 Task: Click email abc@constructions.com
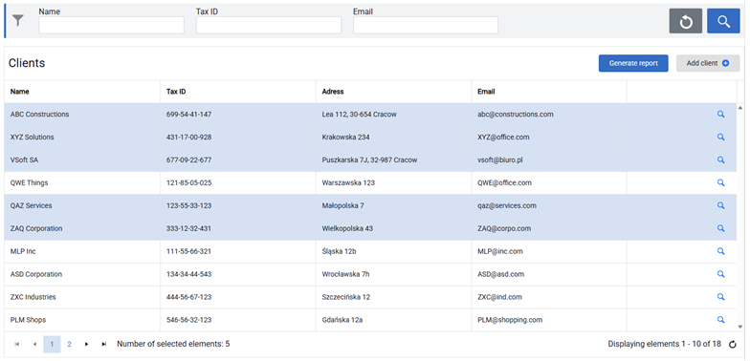click(516, 115)
